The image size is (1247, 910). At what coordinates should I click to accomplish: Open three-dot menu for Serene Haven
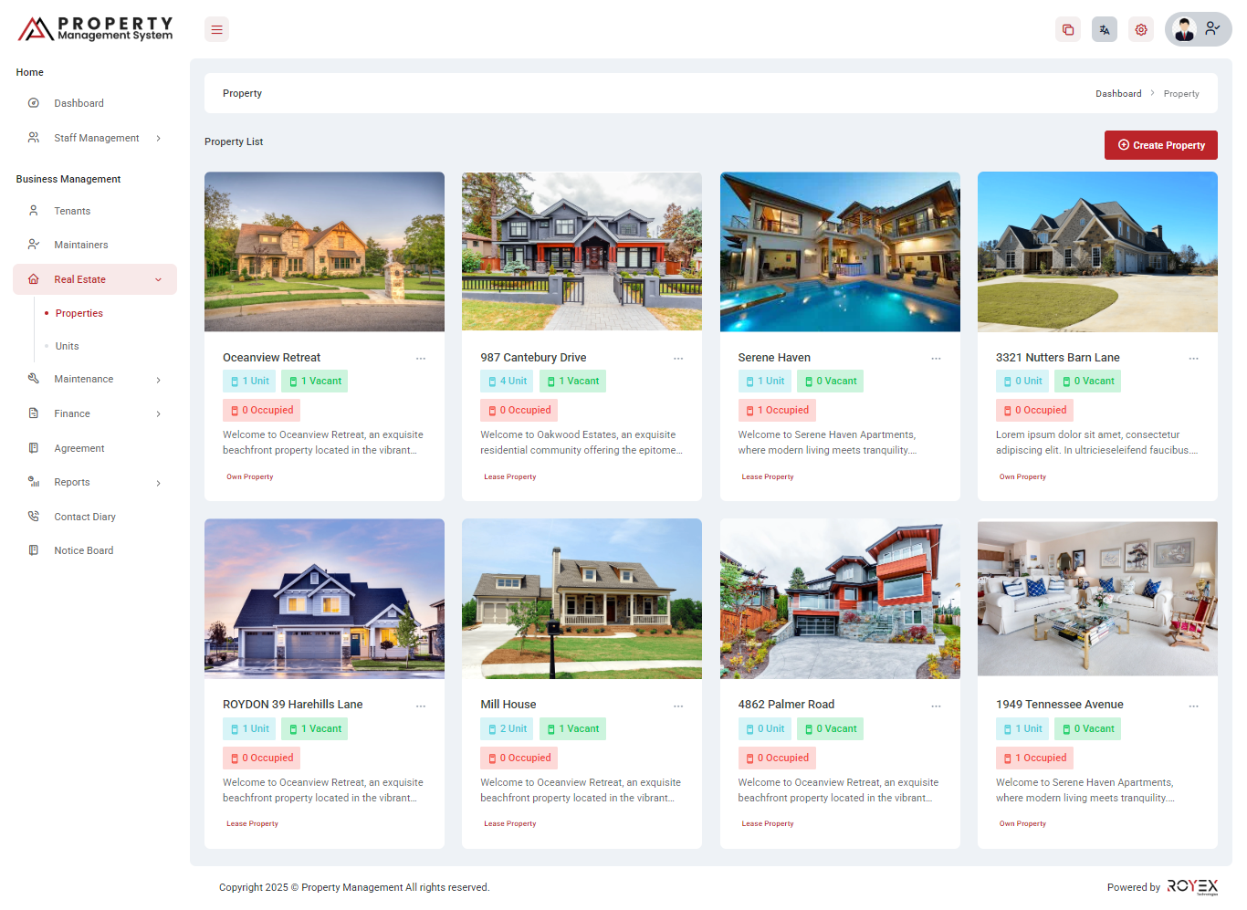click(936, 359)
